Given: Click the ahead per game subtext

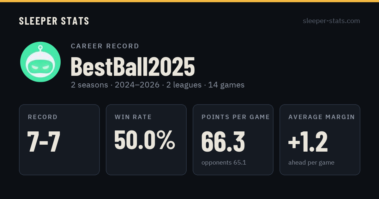Looking at the screenshot, I should [311, 163].
